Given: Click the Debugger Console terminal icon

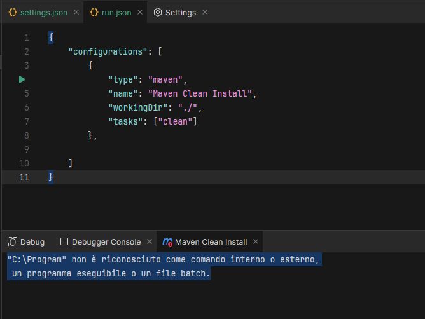Looking at the screenshot, I should click(64, 241).
